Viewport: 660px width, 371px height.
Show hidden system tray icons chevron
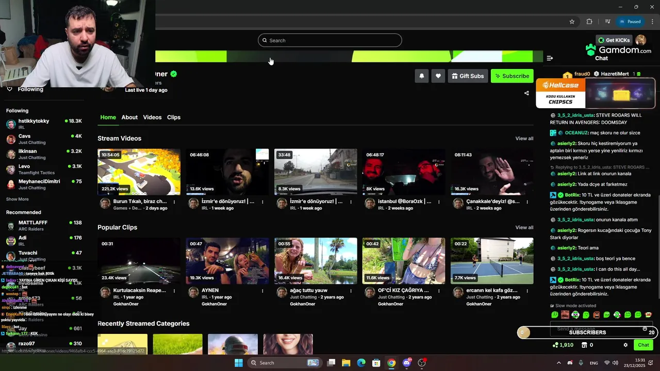pyautogui.click(x=558, y=363)
